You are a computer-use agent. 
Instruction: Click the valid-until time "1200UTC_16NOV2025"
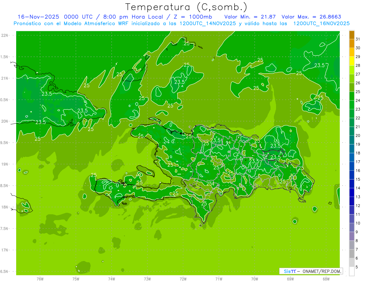[321, 24]
